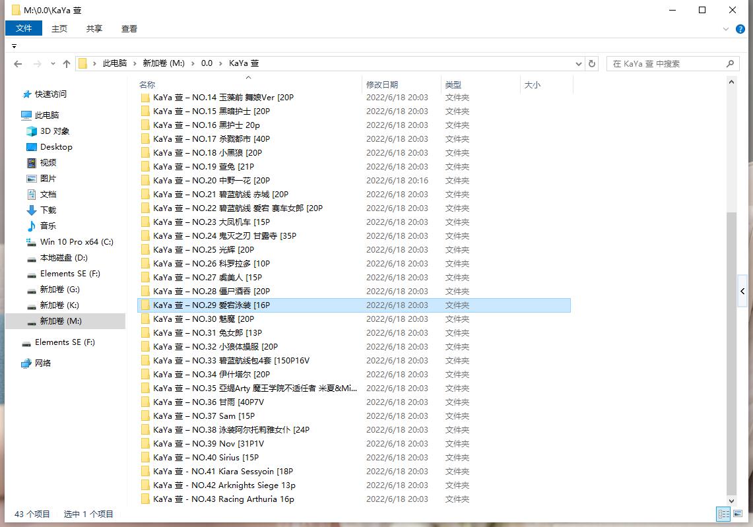Expand the ribbon with the chevron
Screen dimensions: 753x527
click(726, 29)
